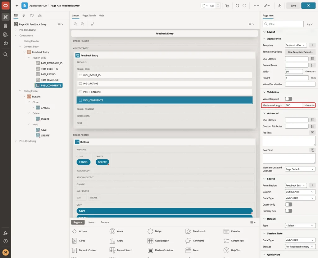318x258 pixels.
Task: Open the Column COMMENTS dropdown
Action: (300, 192)
